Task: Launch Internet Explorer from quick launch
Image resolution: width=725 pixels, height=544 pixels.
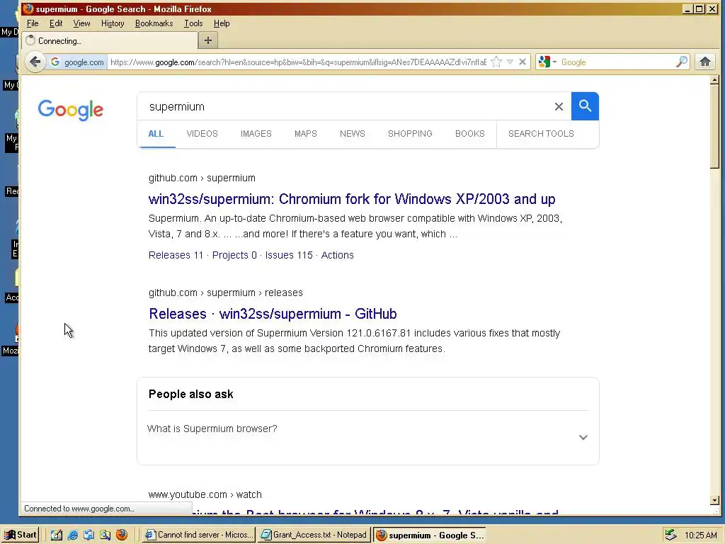Action: pos(73,535)
